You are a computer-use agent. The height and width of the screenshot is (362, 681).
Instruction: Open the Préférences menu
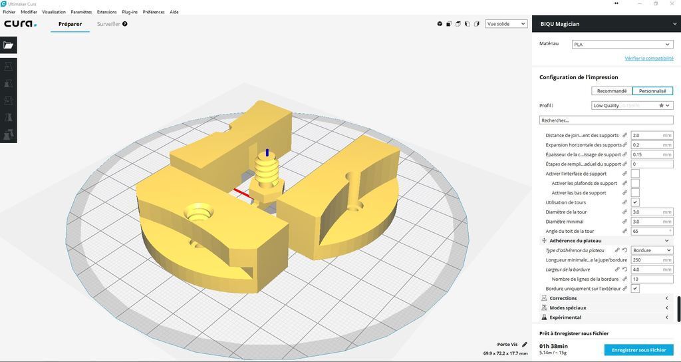(x=154, y=12)
